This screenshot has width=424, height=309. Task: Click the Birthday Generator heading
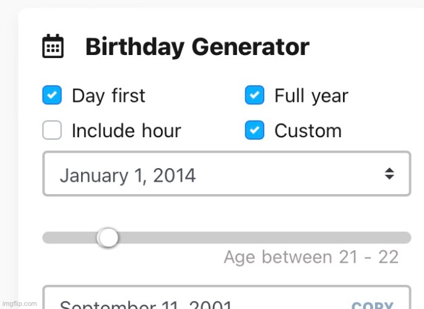coord(197,47)
